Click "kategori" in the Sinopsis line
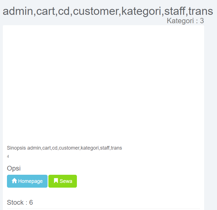The height and width of the screenshot is (210, 217). point(89,148)
